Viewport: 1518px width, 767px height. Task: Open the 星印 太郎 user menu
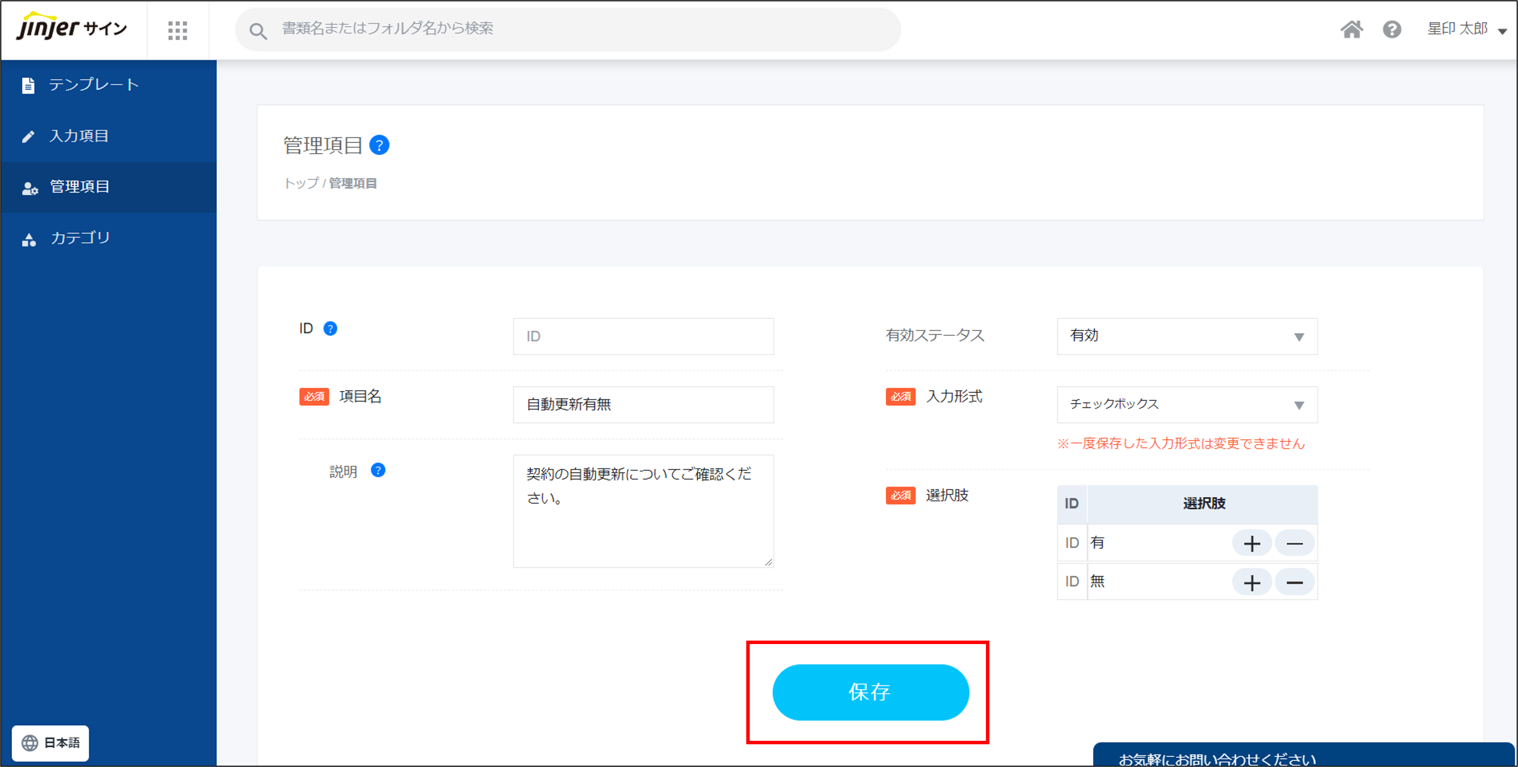pos(1466,30)
